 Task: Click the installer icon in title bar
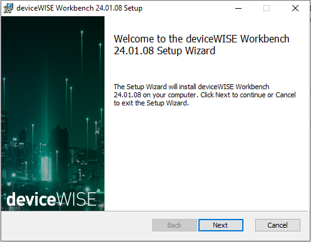pos(8,8)
